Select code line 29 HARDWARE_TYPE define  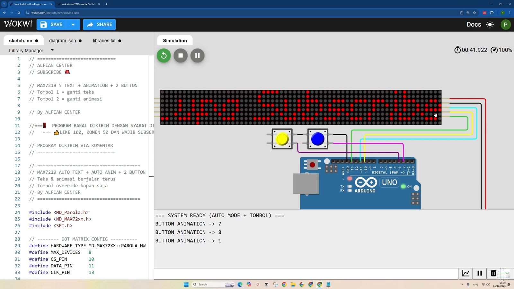tap(87, 246)
